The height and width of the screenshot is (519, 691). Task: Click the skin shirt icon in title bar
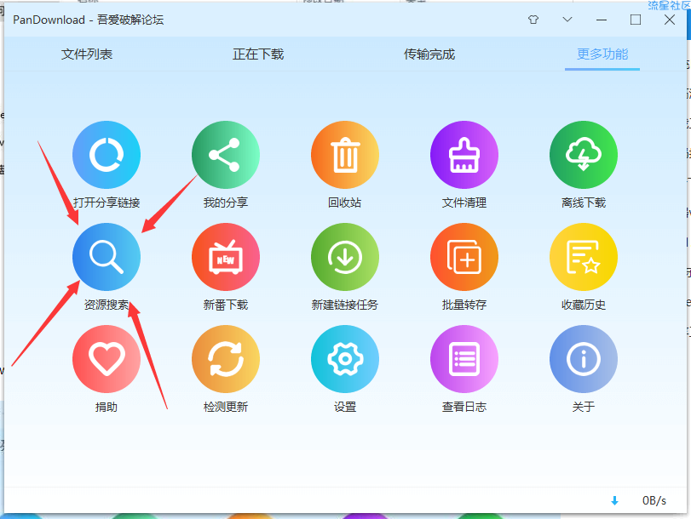coord(533,20)
